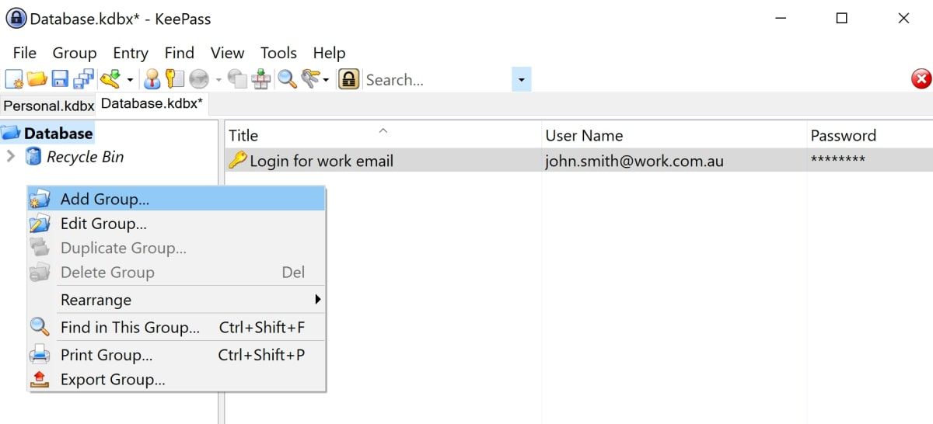Open the Entry menu
The height and width of the screenshot is (424, 933).
[x=131, y=53]
